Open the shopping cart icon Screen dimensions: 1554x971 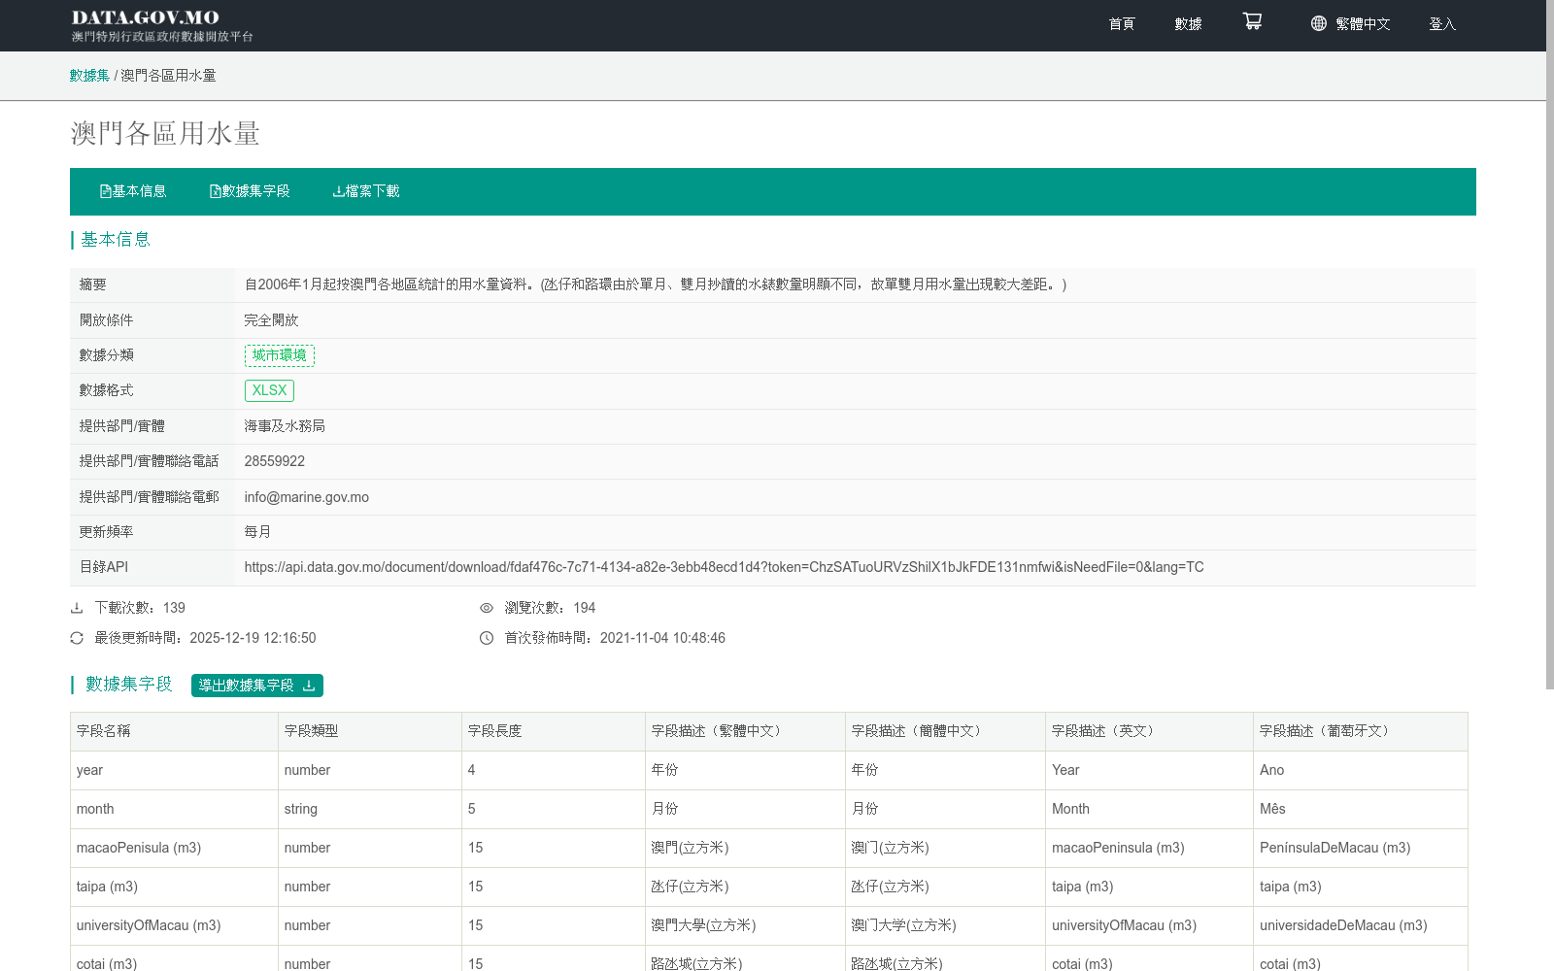click(x=1252, y=21)
